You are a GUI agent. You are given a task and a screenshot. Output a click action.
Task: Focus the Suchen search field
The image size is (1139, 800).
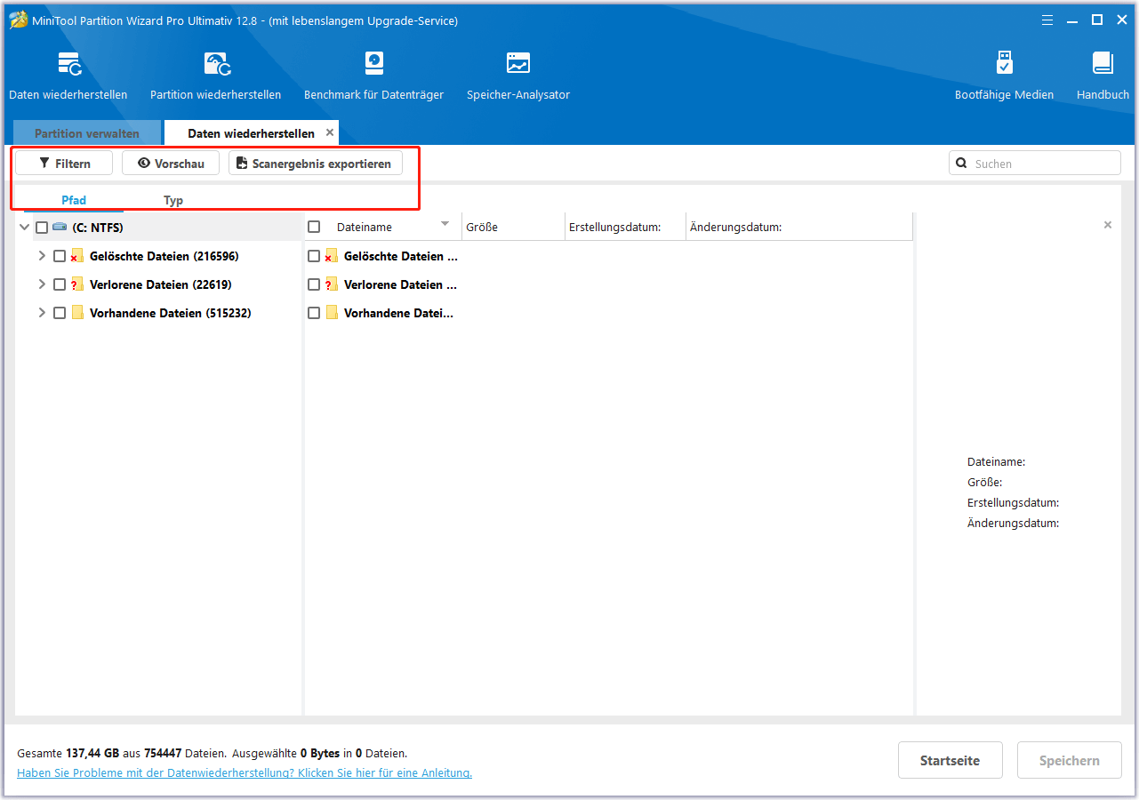[1035, 164]
